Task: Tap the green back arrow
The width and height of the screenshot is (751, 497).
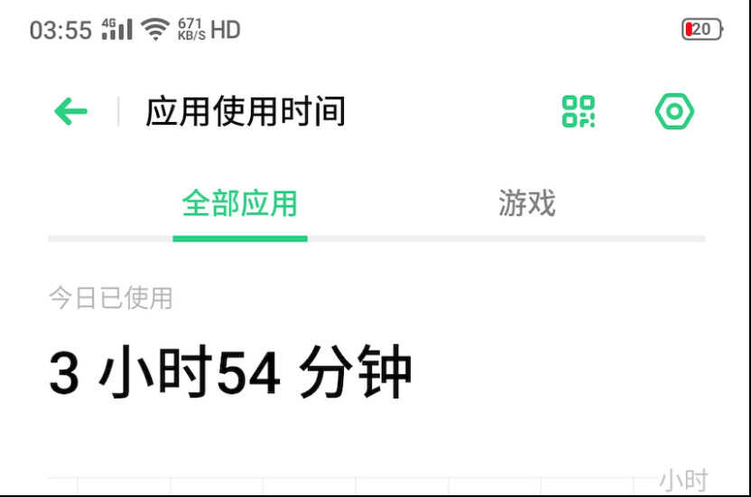Action: pyautogui.click(x=71, y=111)
